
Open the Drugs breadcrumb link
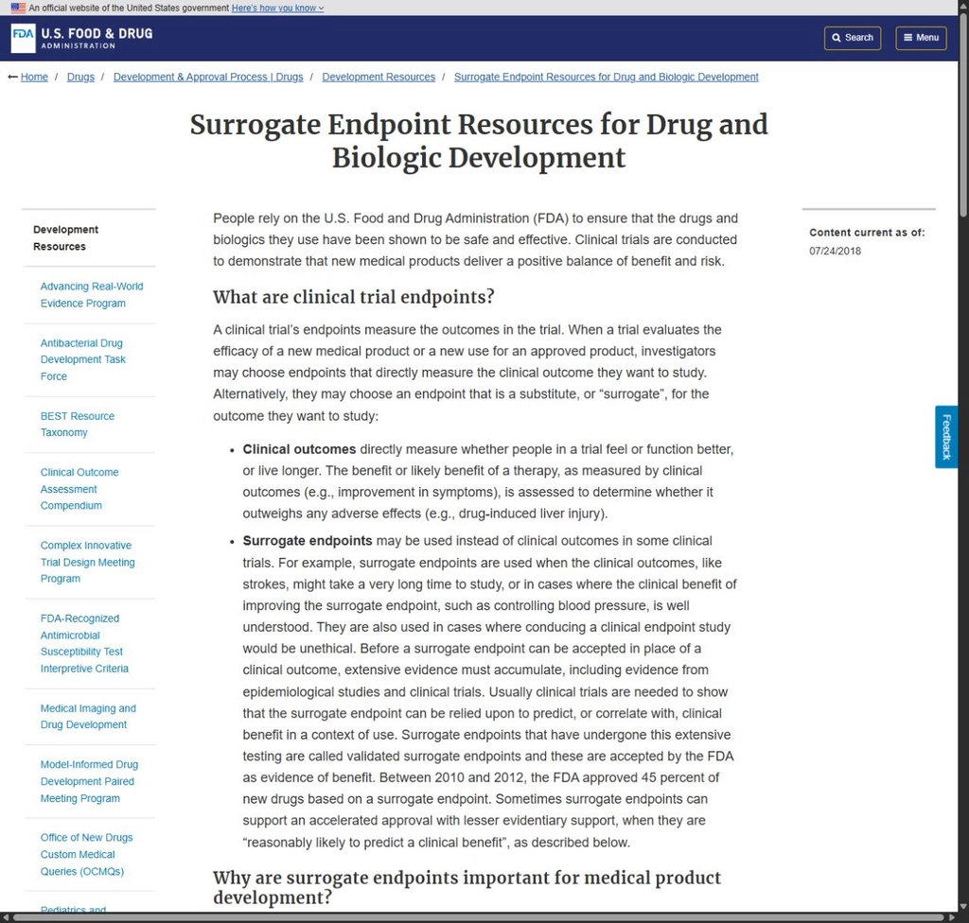[x=81, y=77]
